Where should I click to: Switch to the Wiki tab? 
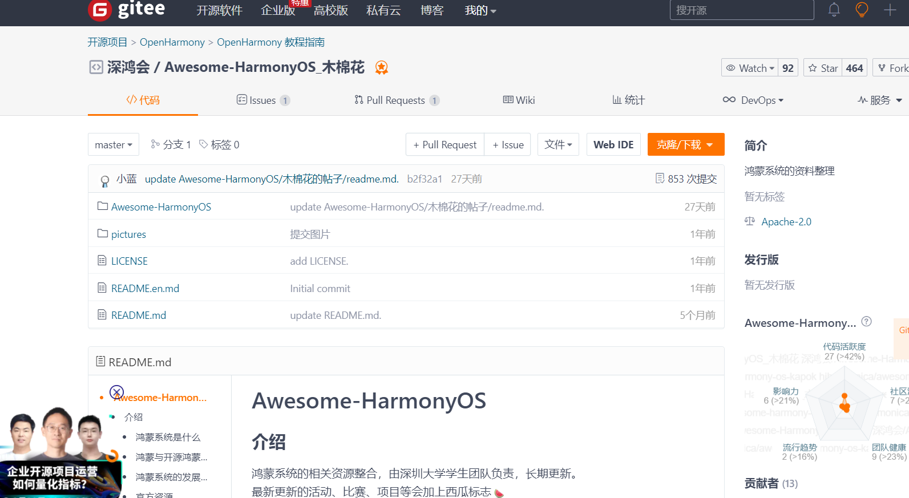pyautogui.click(x=519, y=100)
